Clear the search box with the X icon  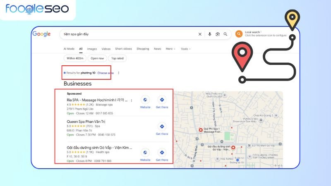point(200,34)
